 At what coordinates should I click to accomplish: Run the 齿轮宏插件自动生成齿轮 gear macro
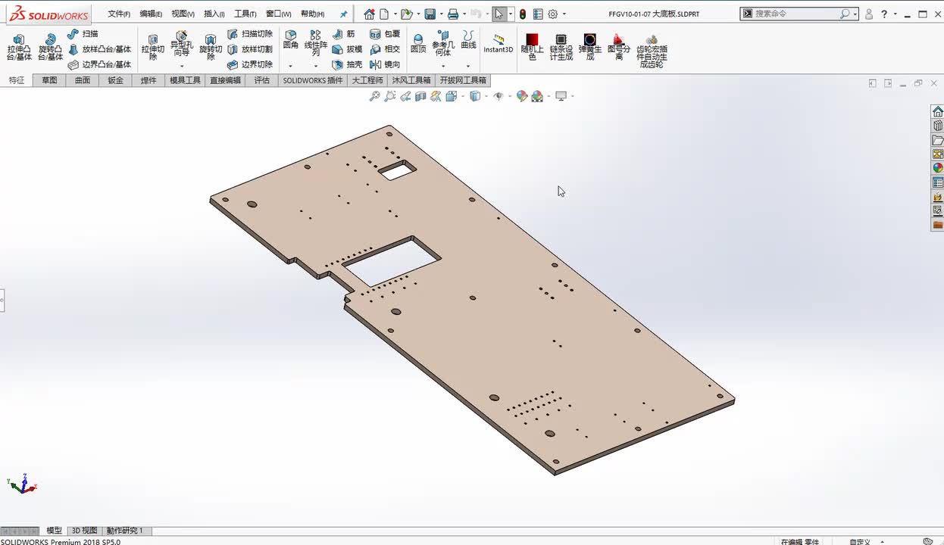pyautogui.click(x=652, y=51)
